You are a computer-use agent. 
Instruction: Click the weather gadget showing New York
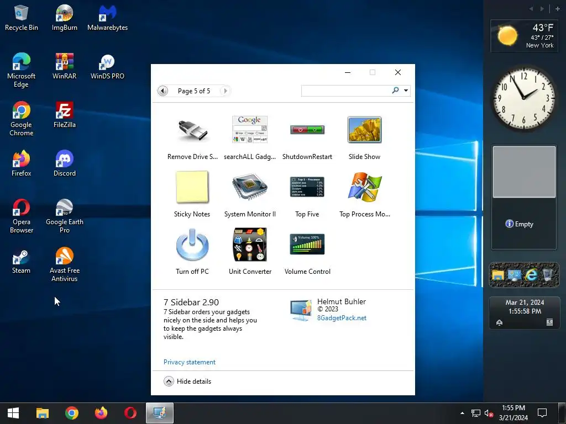524,36
